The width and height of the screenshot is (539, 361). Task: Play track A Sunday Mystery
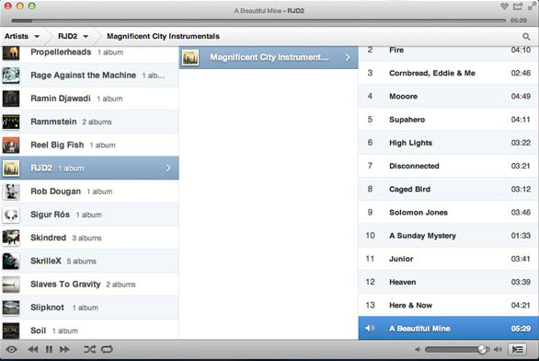coord(449,236)
